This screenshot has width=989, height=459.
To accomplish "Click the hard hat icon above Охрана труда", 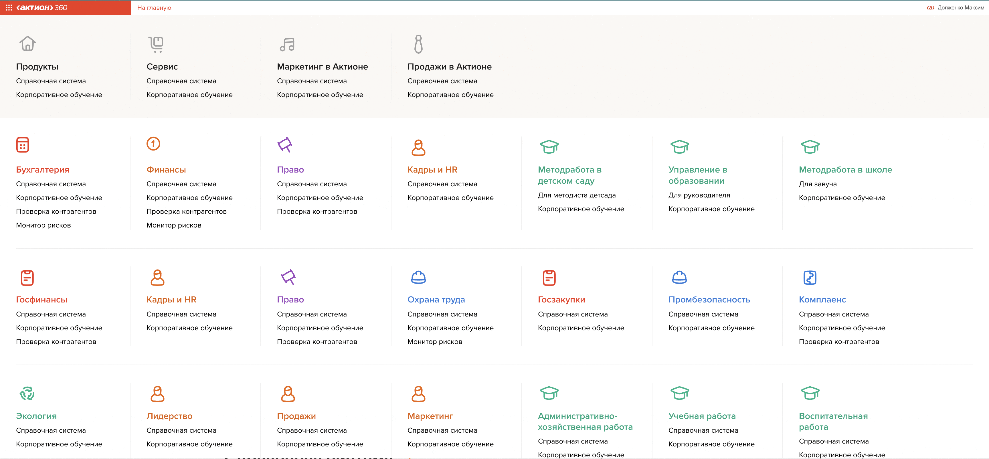I will point(418,277).
